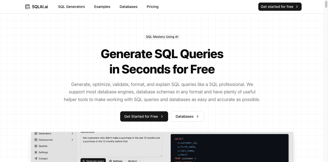Open the Examples nav item
328x162 pixels.
click(x=102, y=7)
